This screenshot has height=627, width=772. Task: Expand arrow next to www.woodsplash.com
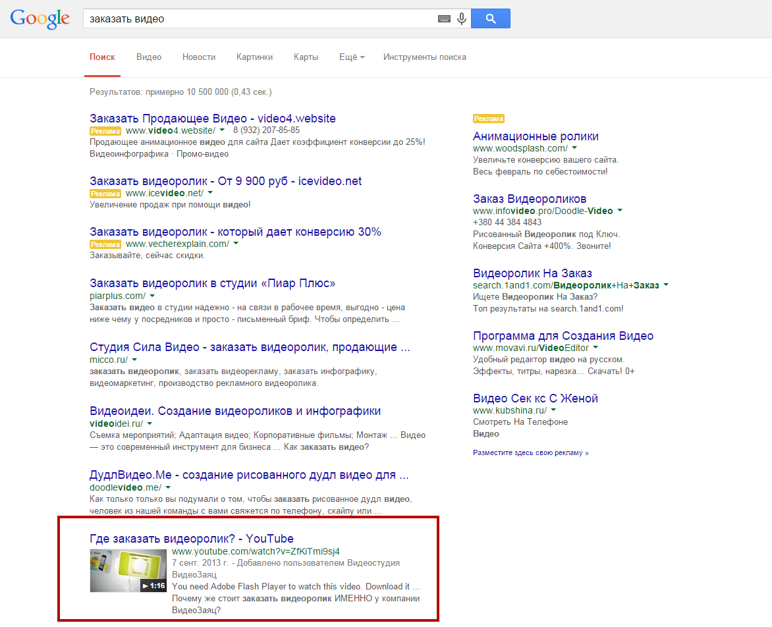tap(574, 148)
